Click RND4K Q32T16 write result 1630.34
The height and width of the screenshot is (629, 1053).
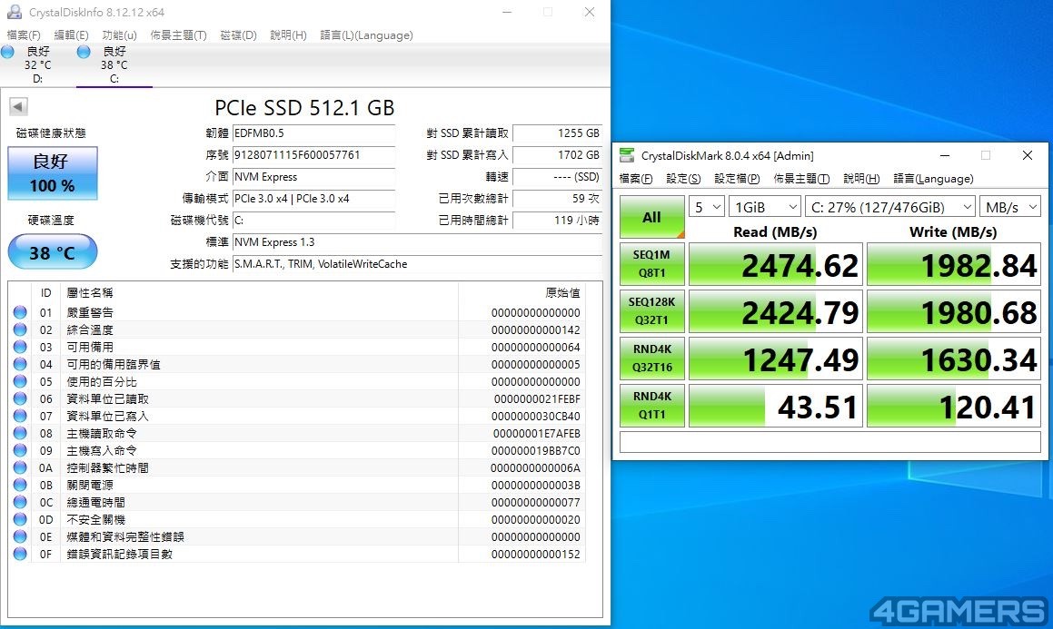(x=954, y=359)
